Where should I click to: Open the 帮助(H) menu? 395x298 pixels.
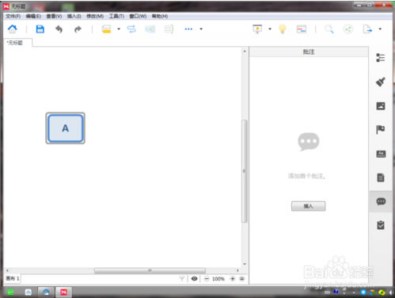click(160, 17)
